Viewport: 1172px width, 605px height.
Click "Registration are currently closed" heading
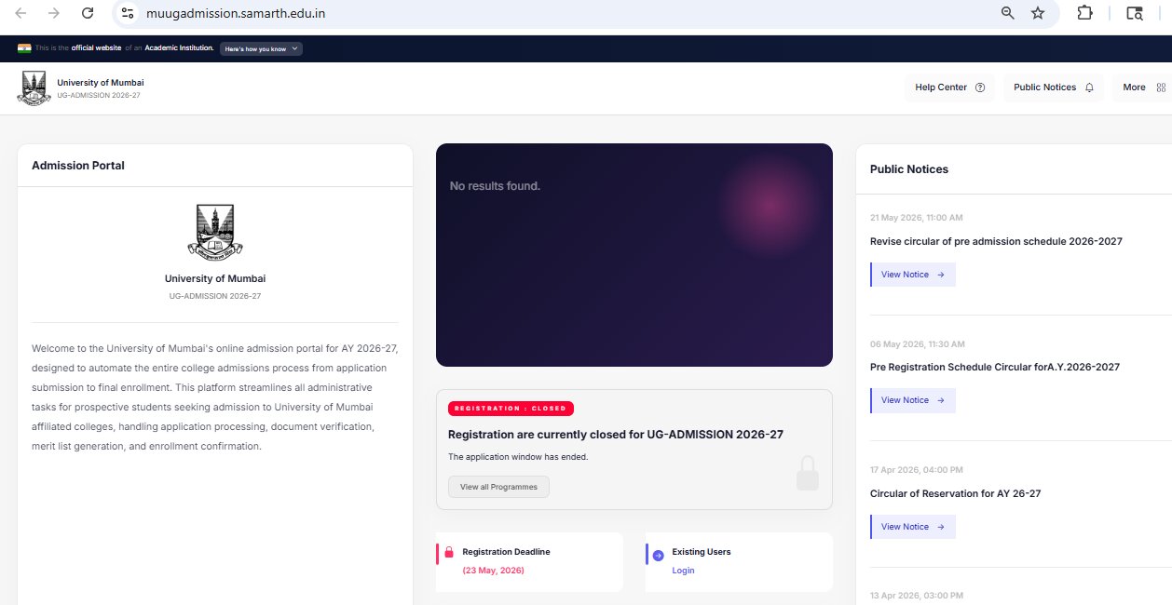tap(616, 435)
